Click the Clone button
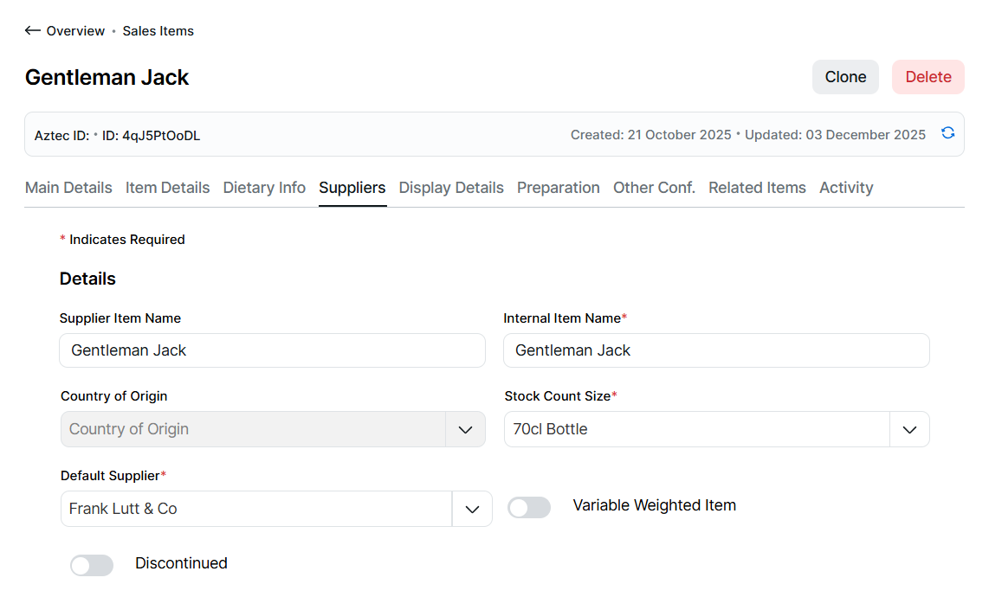The height and width of the screenshot is (597, 989). pyautogui.click(x=845, y=77)
